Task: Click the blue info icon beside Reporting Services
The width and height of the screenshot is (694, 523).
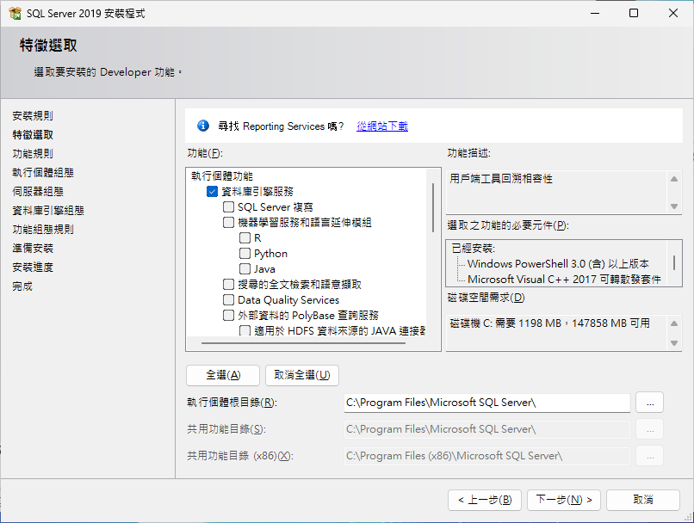Action: click(x=203, y=126)
